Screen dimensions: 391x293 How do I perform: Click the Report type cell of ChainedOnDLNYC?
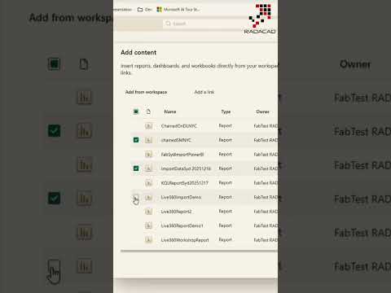tap(226, 126)
